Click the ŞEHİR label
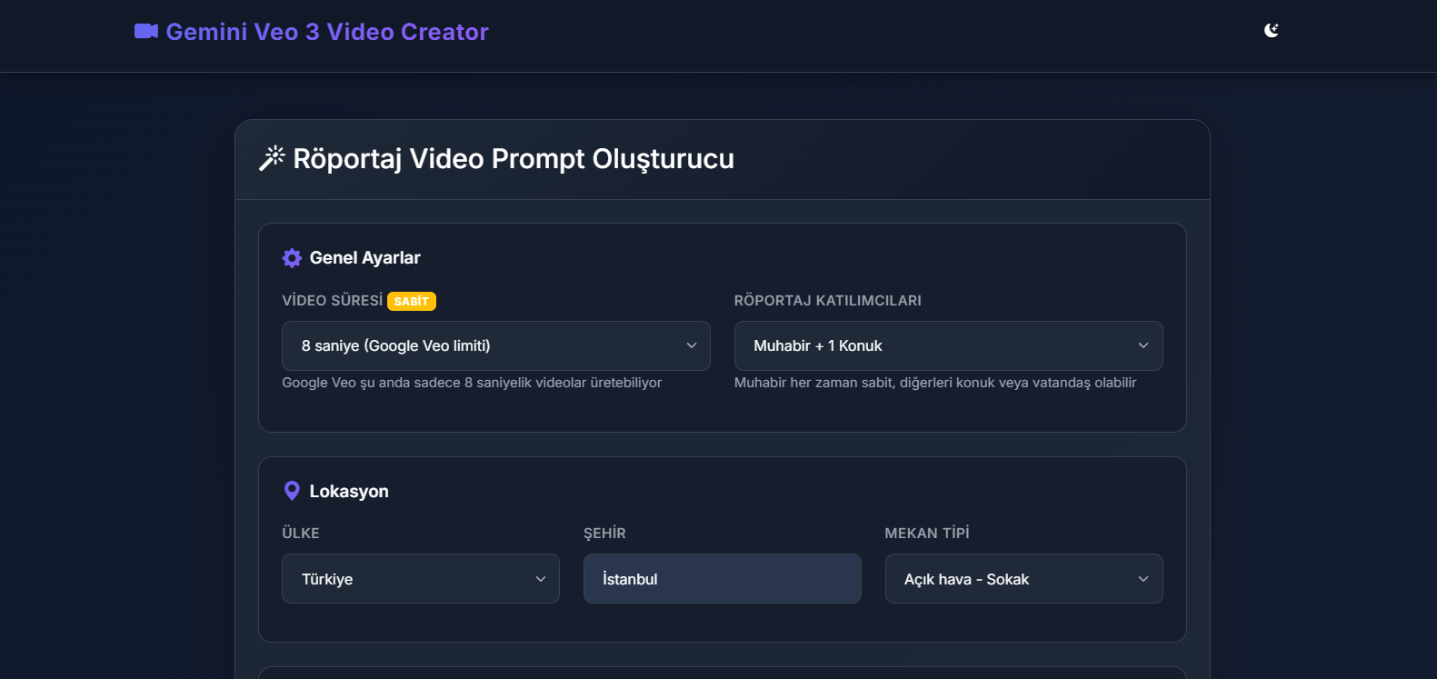This screenshot has height=679, width=1437. pyautogui.click(x=604, y=534)
